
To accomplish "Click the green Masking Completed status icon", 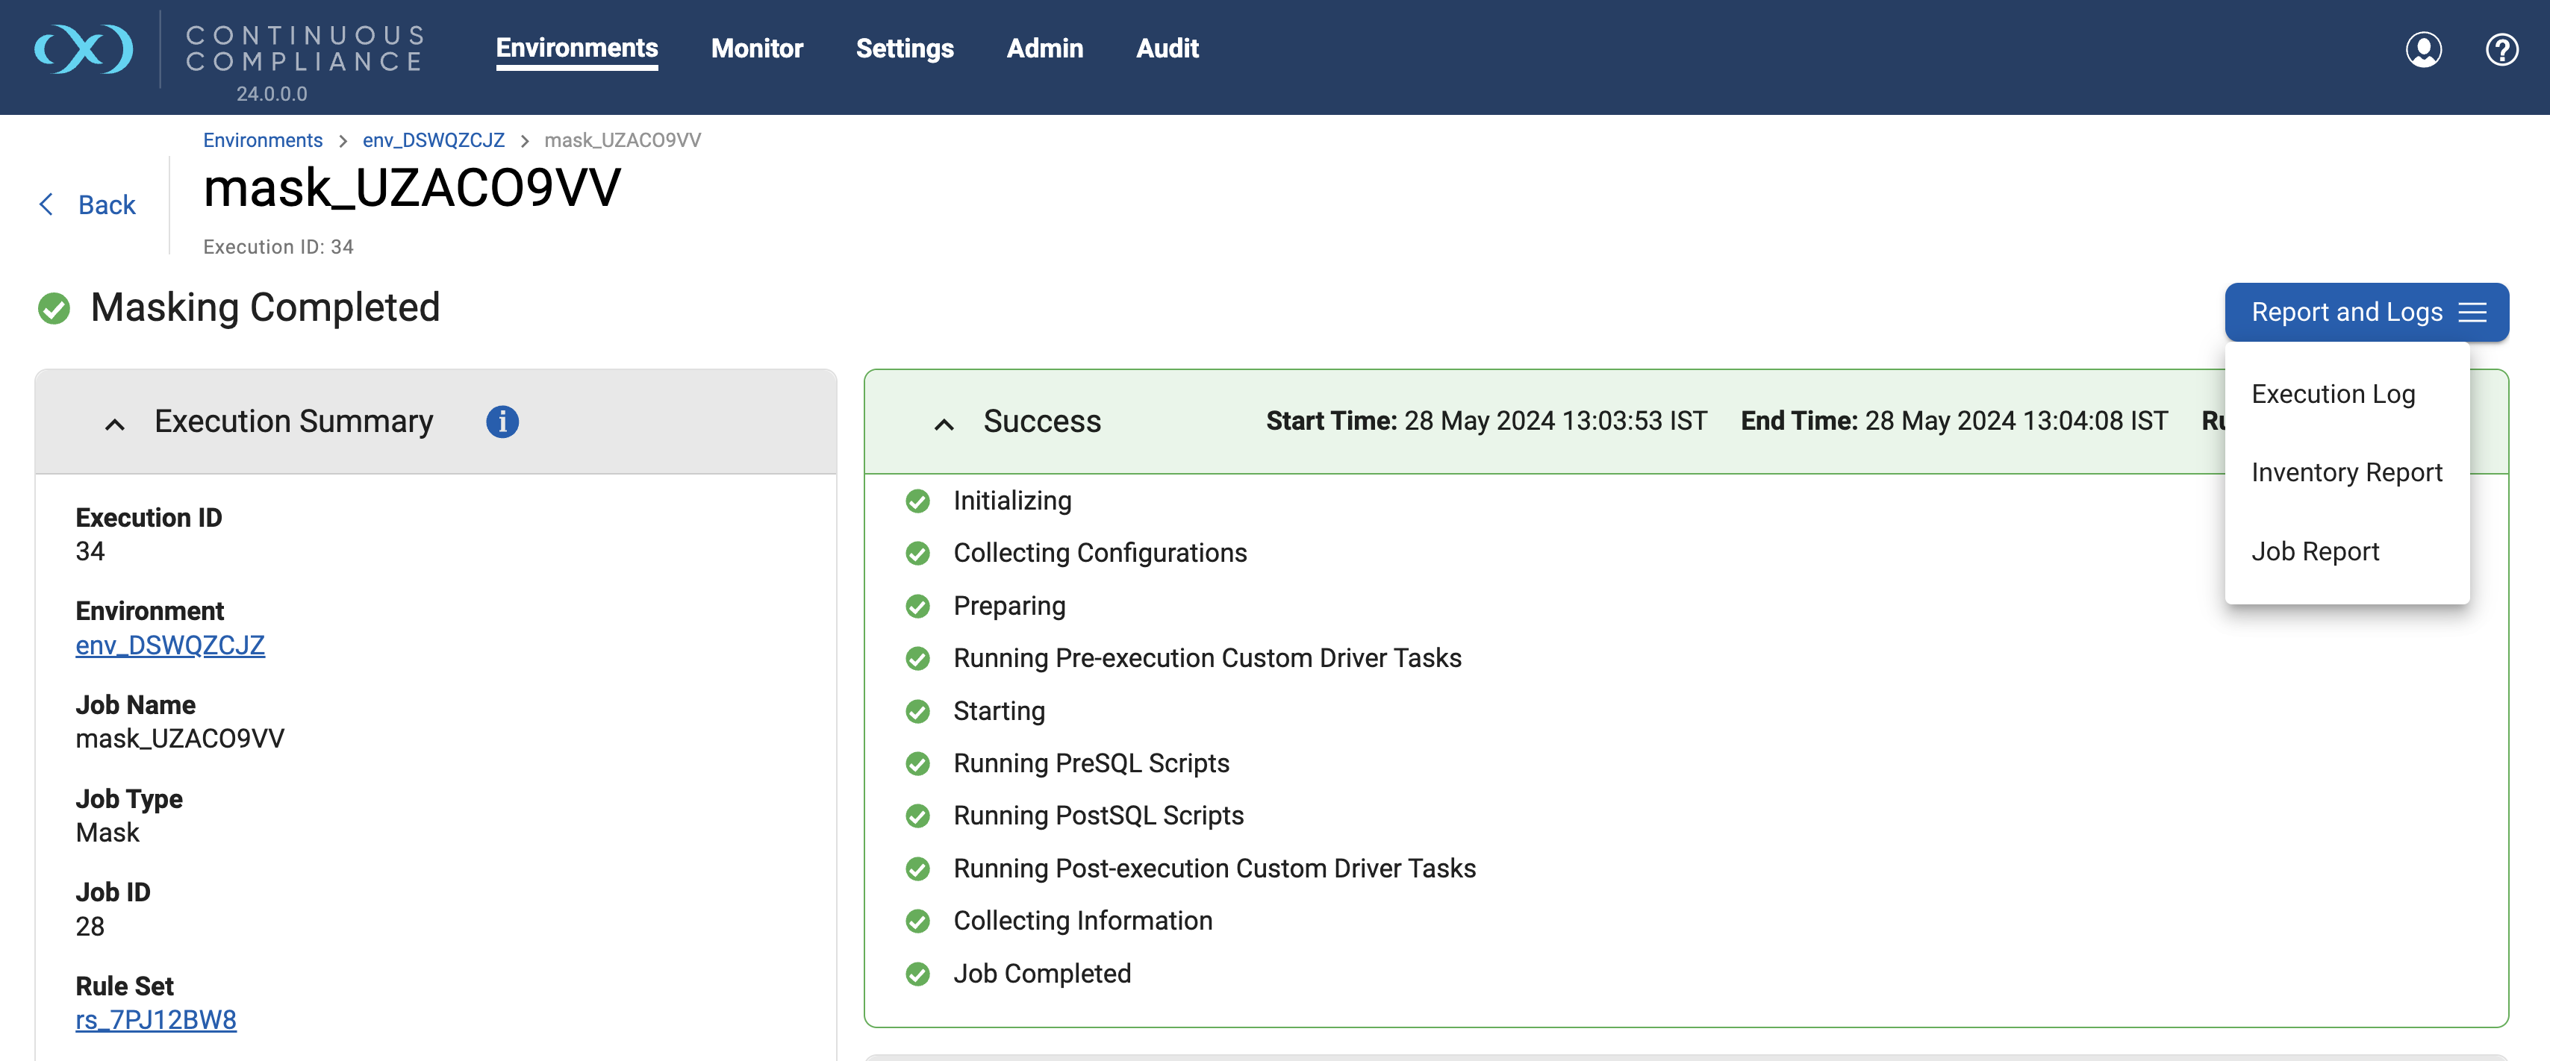I will [x=54, y=309].
